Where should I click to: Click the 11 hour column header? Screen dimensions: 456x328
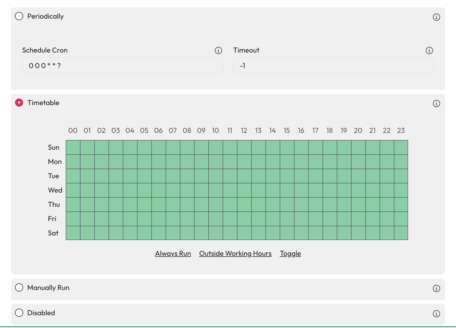230,131
